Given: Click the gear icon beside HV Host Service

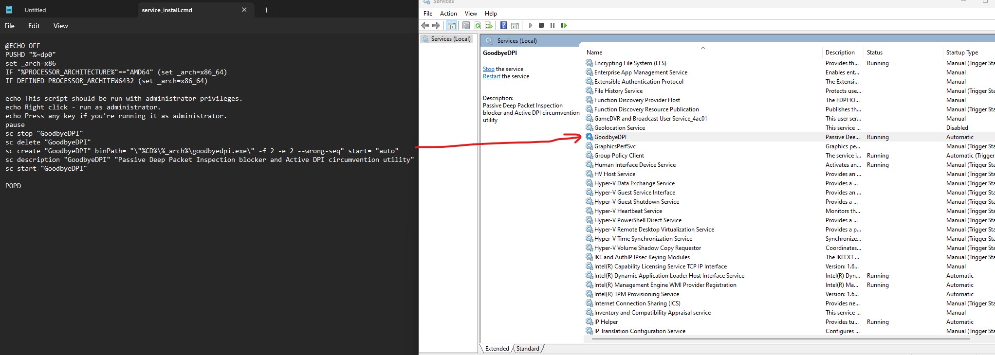Looking at the screenshot, I should (589, 174).
